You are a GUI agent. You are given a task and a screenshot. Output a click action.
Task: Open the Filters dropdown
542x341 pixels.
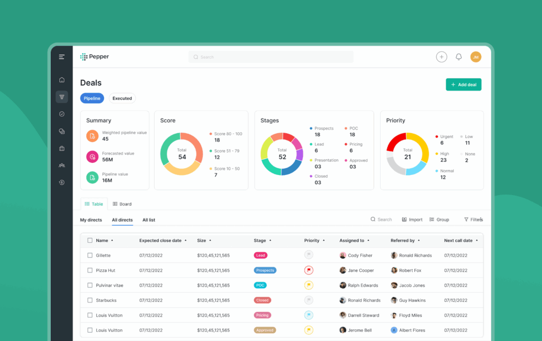pyautogui.click(x=474, y=219)
